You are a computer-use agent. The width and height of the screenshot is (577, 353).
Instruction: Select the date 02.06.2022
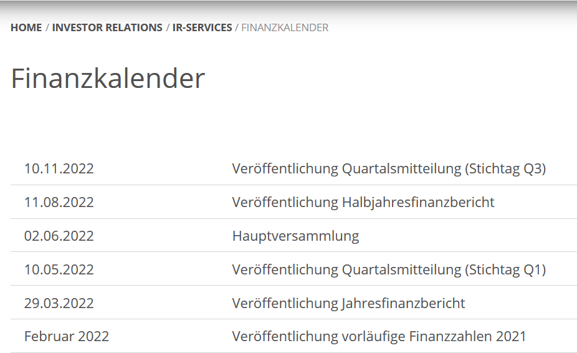point(59,236)
